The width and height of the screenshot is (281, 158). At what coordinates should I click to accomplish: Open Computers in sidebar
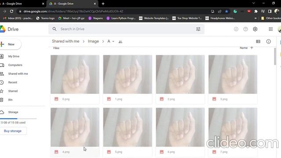[x=15, y=65]
